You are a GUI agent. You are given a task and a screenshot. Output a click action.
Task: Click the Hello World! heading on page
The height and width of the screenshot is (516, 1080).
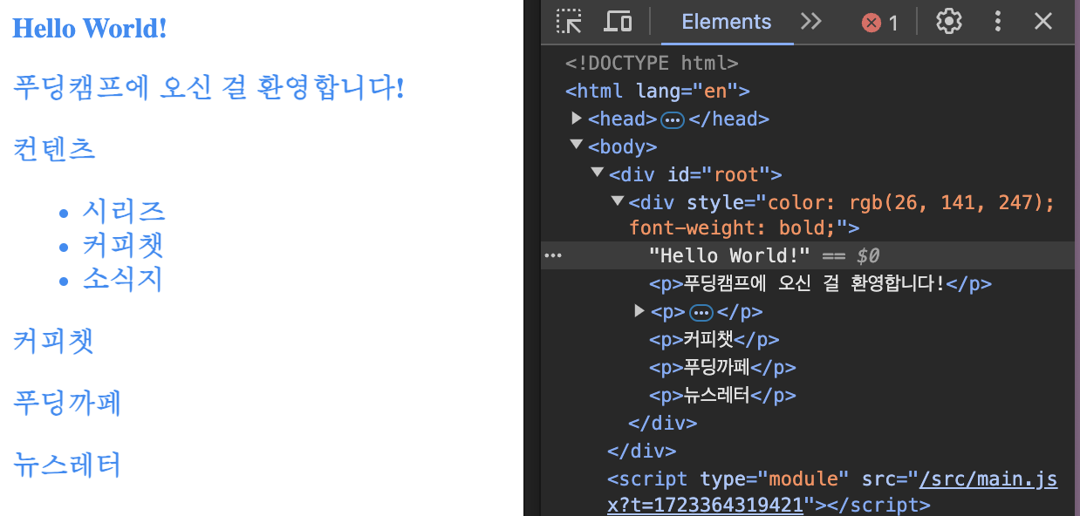point(89,28)
